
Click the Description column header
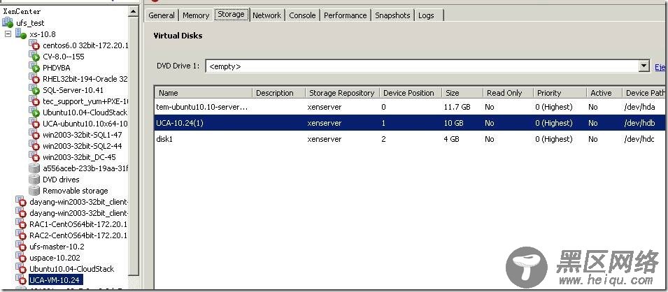[x=279, y=93]
